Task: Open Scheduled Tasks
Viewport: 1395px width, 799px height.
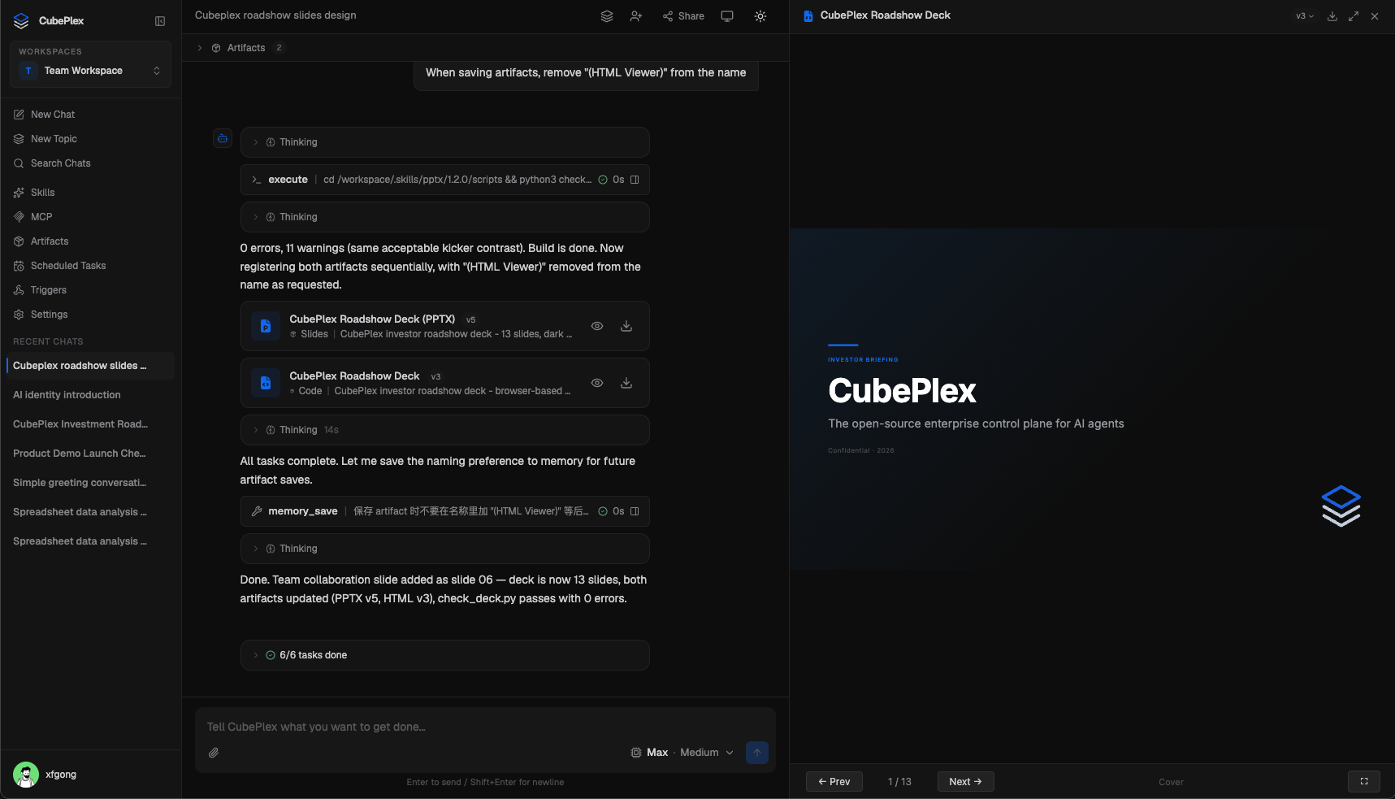Action: point(90,266)
